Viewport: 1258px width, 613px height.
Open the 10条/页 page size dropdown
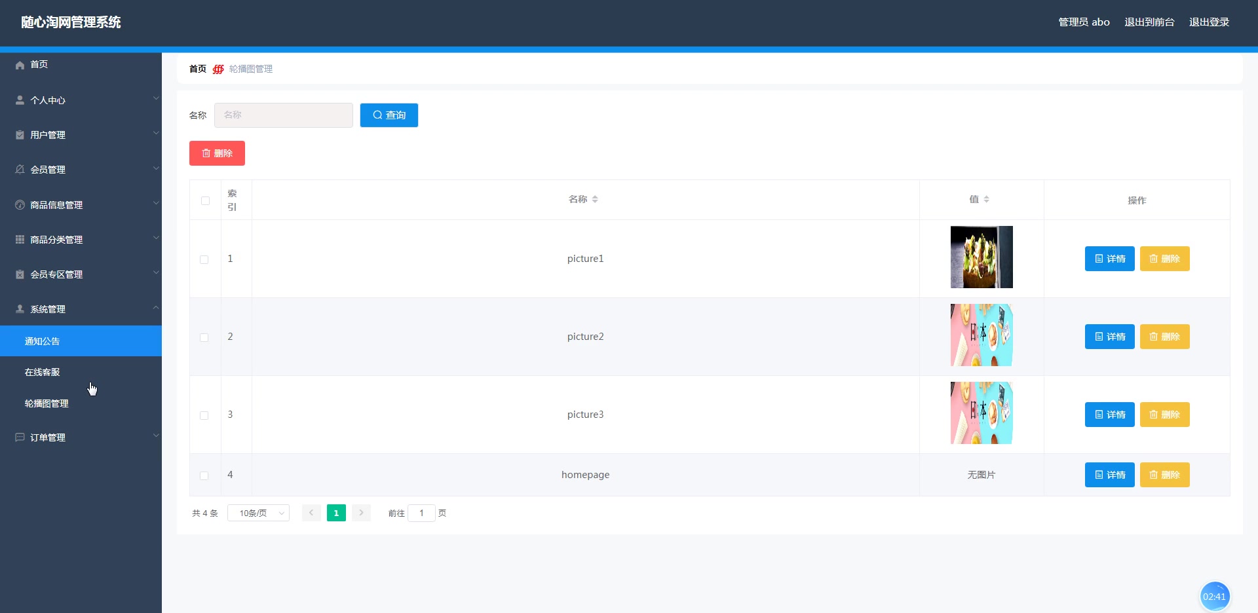258,513
